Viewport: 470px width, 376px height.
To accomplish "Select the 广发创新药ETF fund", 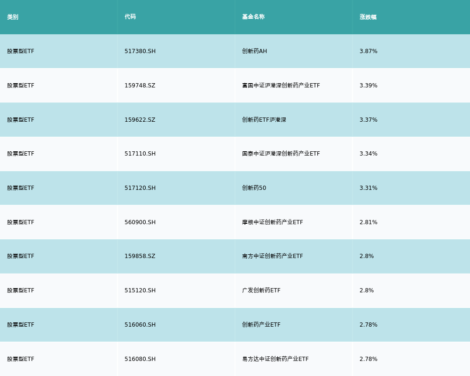I will (x=261, y=290).
